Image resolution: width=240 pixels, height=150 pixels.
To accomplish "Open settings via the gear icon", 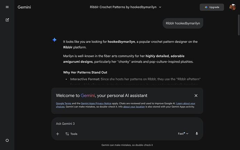I will tap(7, 140).
